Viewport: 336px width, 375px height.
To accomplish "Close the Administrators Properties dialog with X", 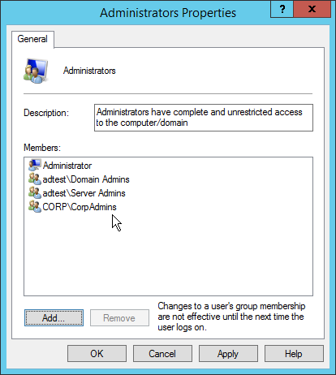I will pos(312,9).
